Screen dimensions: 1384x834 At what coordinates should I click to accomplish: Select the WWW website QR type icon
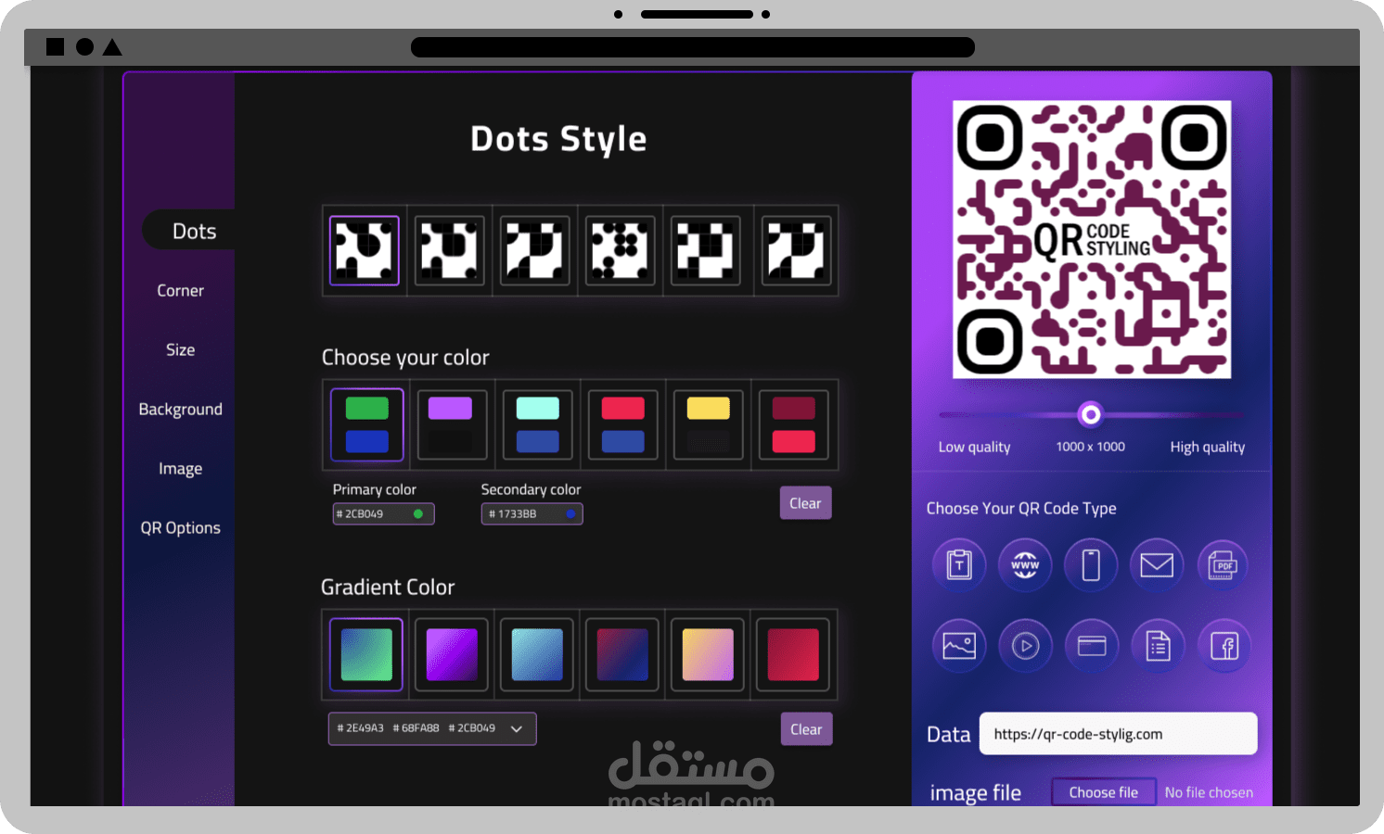(x=1025, y=564)
